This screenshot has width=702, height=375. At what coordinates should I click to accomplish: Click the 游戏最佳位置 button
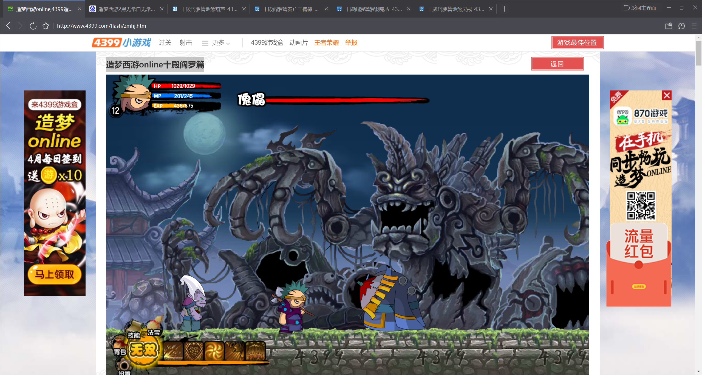coord(577,43)
